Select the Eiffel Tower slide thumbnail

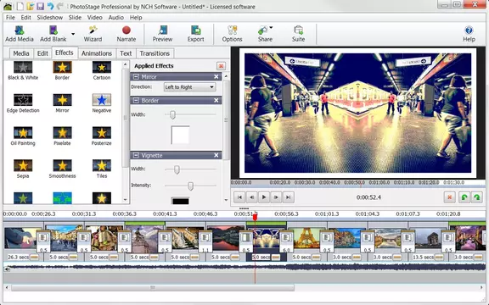pos(306,238)
